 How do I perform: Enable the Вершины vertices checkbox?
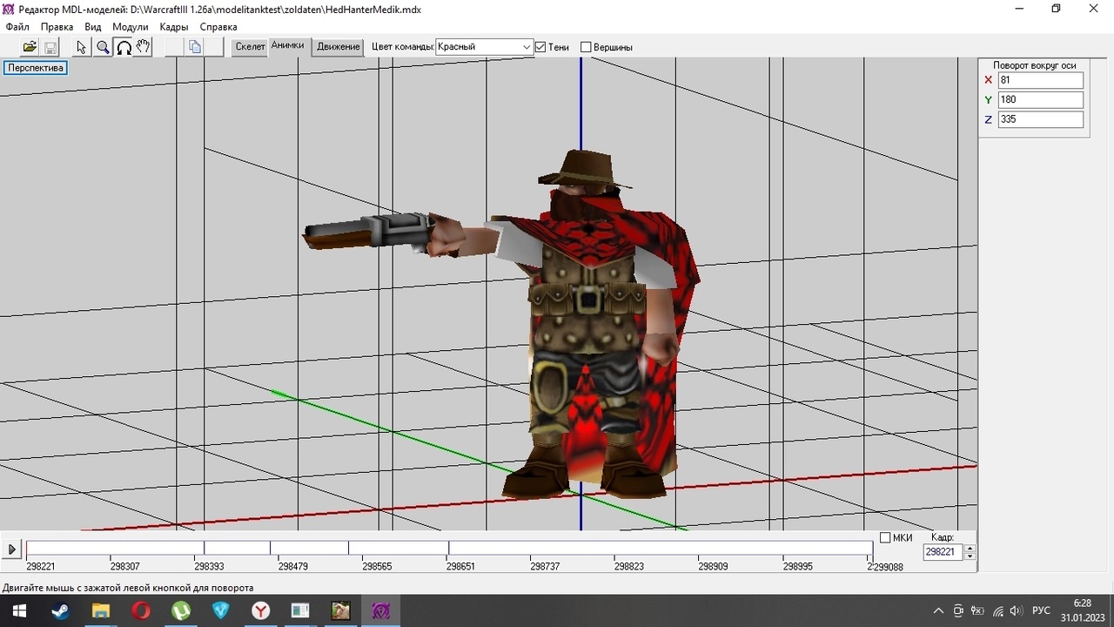click(x=586, y=47)
